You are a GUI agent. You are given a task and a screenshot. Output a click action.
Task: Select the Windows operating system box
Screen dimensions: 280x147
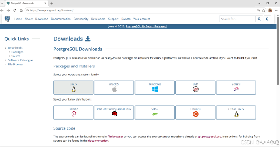coord(154,87)
